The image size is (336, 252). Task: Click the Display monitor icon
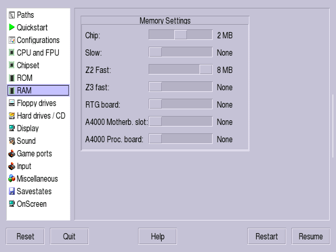(12, 128)
